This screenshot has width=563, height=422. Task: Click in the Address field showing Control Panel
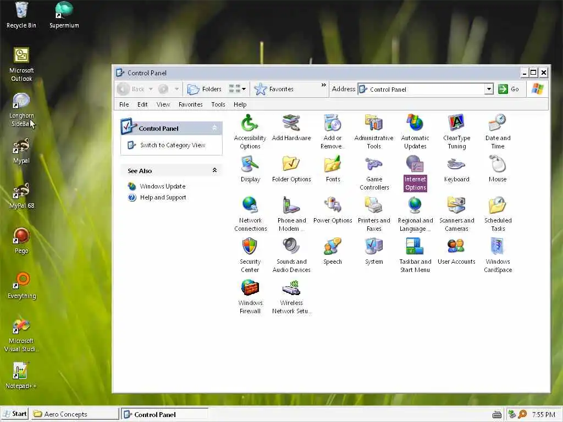(422, 90)
